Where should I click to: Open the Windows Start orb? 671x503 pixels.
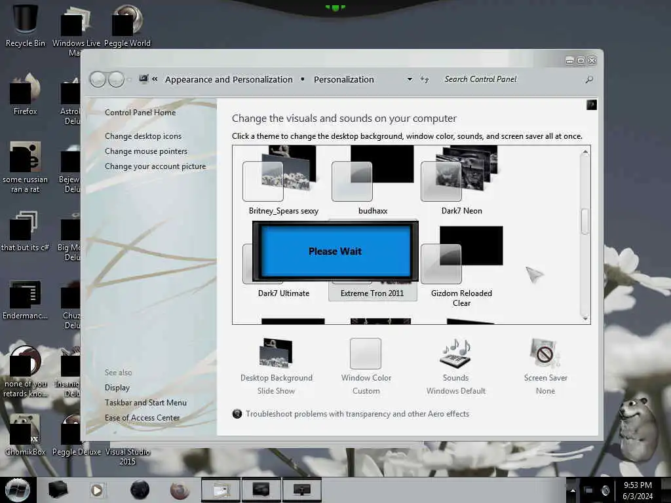tap(17, 490)
